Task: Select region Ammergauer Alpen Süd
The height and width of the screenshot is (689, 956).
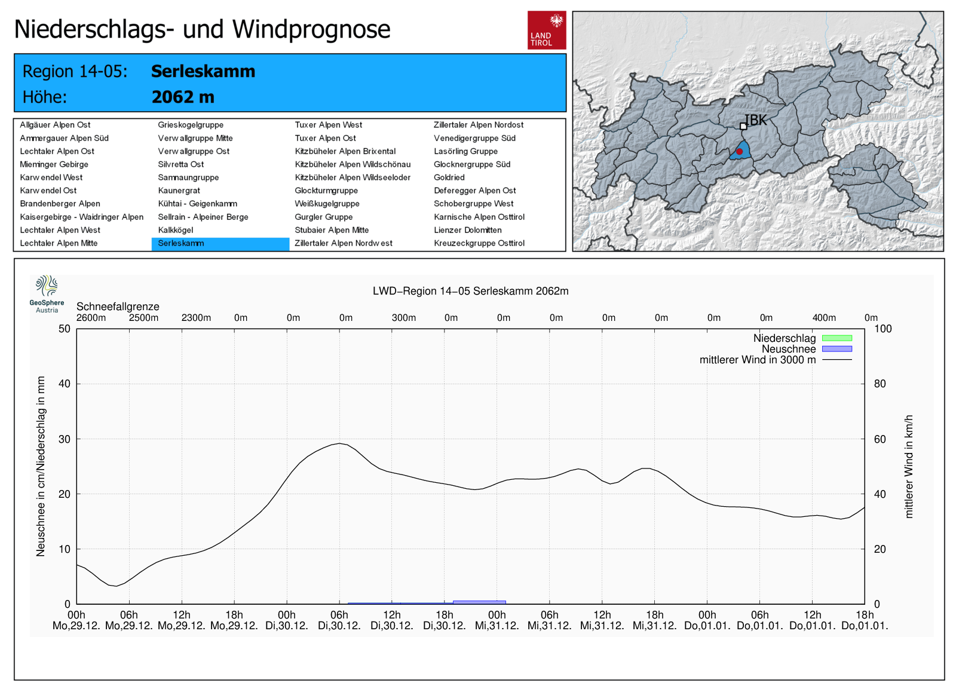Action: (64, 138)
